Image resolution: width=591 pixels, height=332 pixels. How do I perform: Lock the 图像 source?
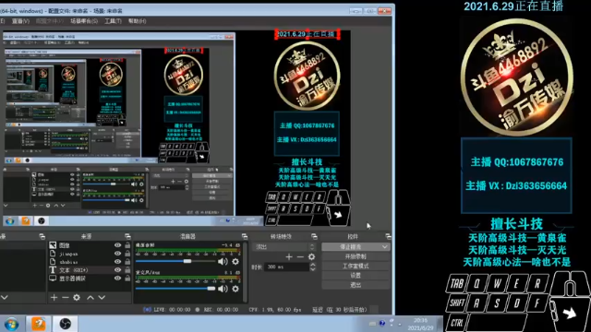127,245
